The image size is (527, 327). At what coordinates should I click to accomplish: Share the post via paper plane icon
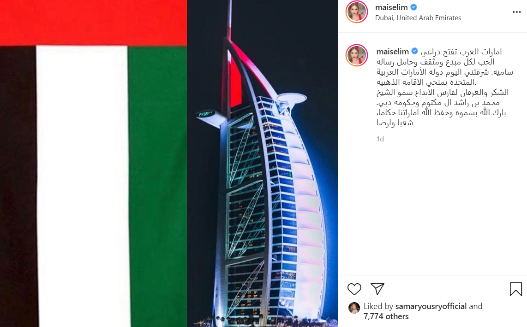(377, 289)
